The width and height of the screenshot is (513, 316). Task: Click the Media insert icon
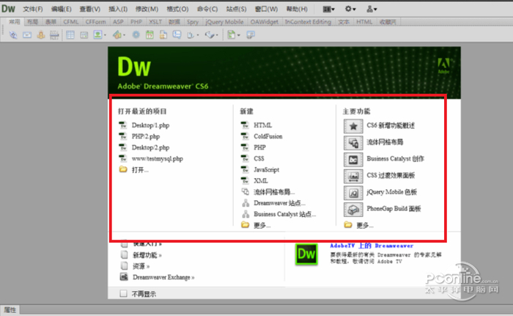click(x=117, y=34)
